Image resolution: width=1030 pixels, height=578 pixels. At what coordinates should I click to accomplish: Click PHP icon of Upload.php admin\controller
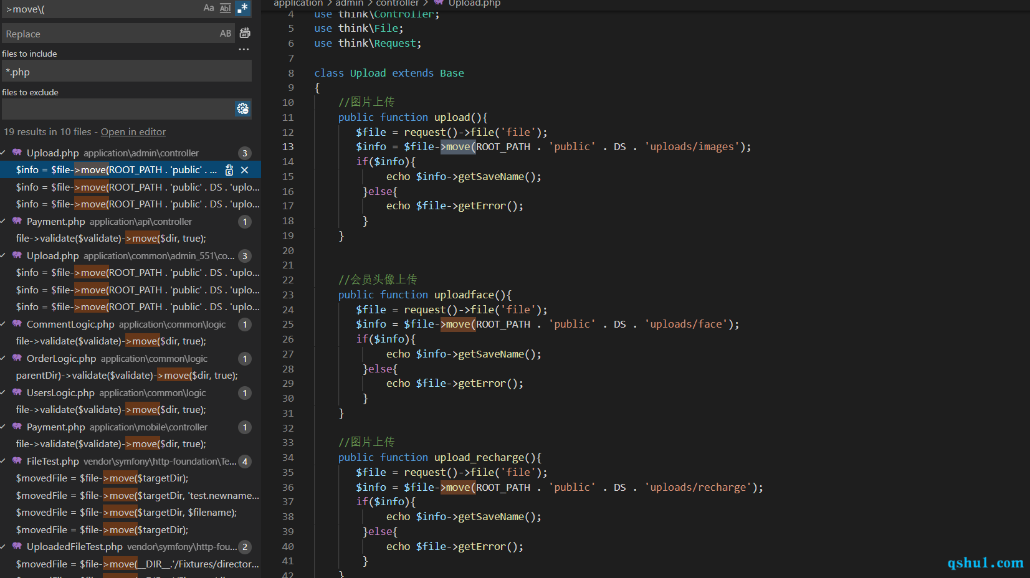17,153
